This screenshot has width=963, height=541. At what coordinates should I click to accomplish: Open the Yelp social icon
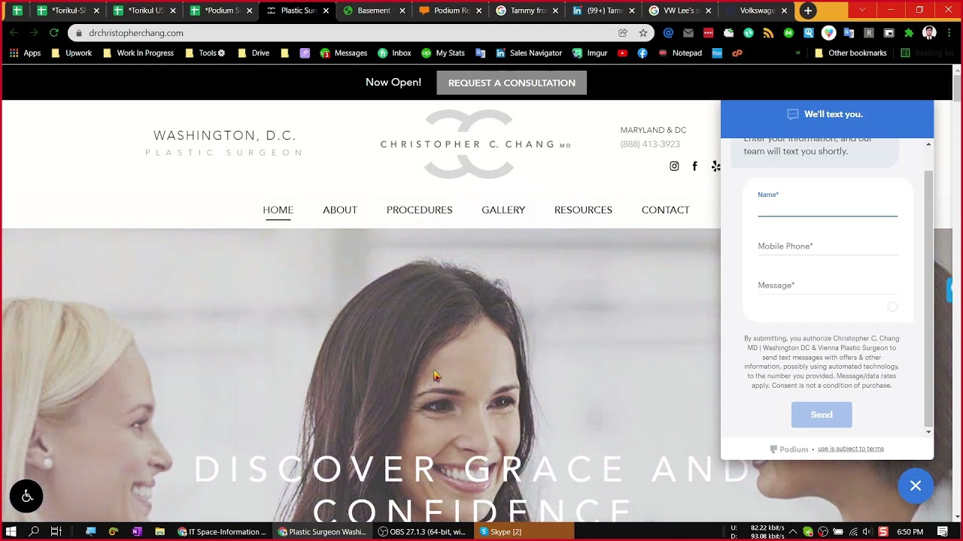point(715,166)
